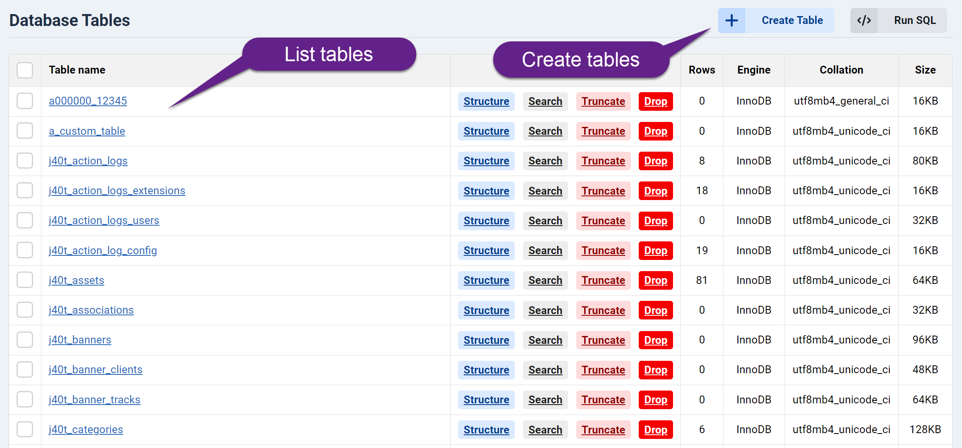Search within j40t_action_logs_extensions

[545, 191]
